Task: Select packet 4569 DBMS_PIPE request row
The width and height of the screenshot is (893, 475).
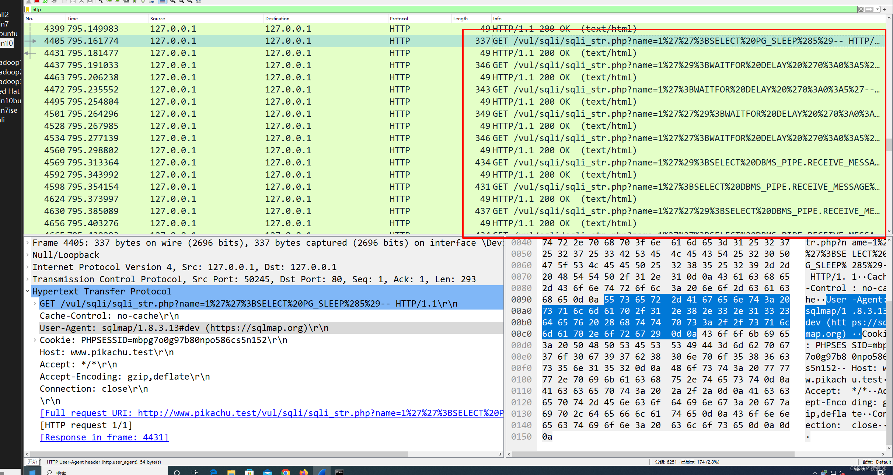Action: pos(455,163)
